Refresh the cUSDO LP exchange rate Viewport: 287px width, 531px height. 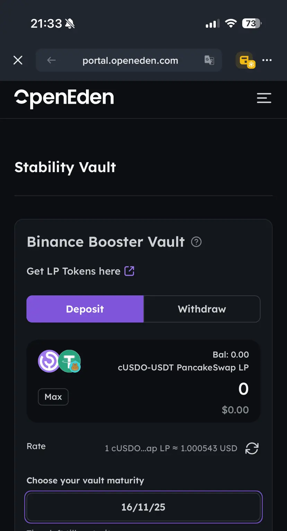pos(252,448)
